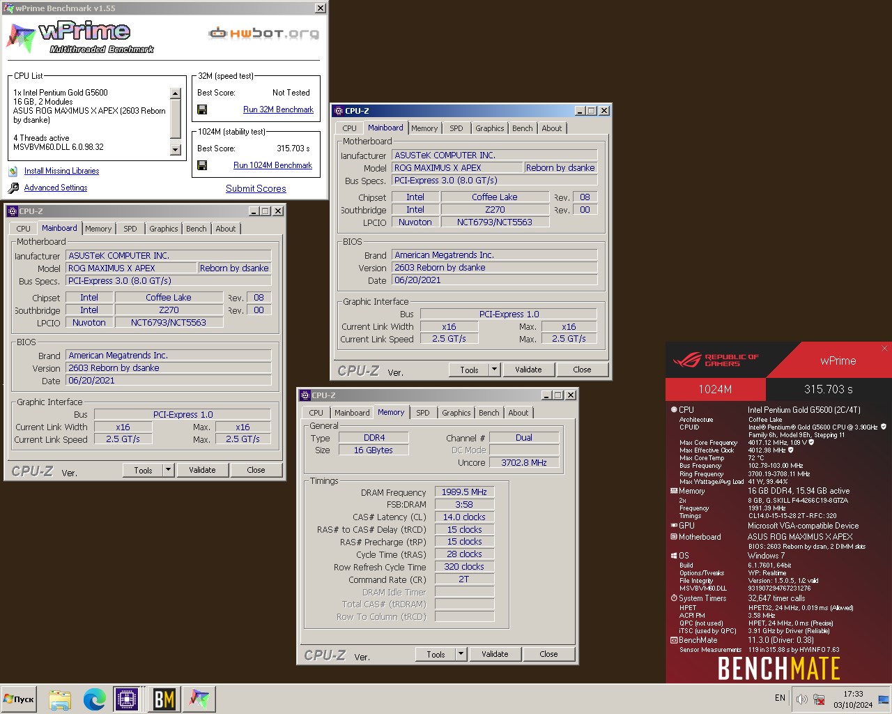892x714 pixels.
Task: Click Run 1024M Benchmark link
Action: 272,165
